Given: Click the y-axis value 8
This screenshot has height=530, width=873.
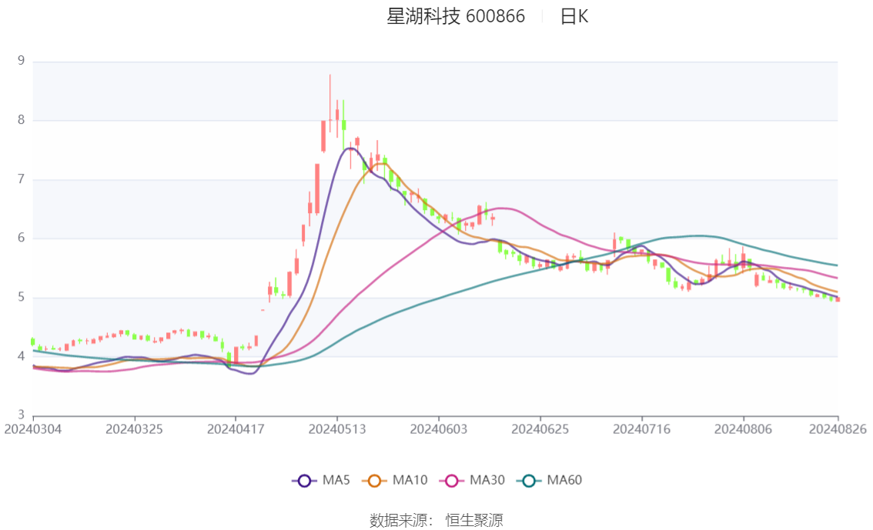Looking at the screenshot, I should 21,119.
